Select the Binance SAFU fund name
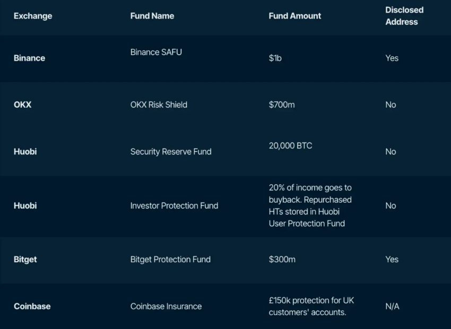 click(x=156, y=52)
